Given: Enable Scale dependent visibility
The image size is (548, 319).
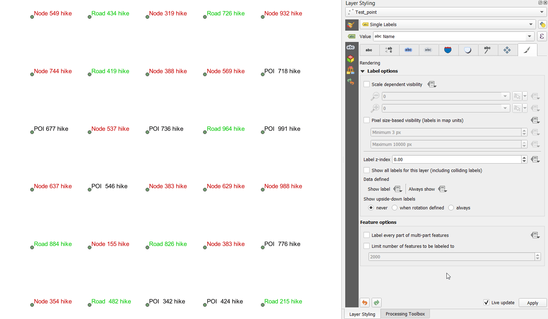Looking at the screenshot, I should (366, 84).
